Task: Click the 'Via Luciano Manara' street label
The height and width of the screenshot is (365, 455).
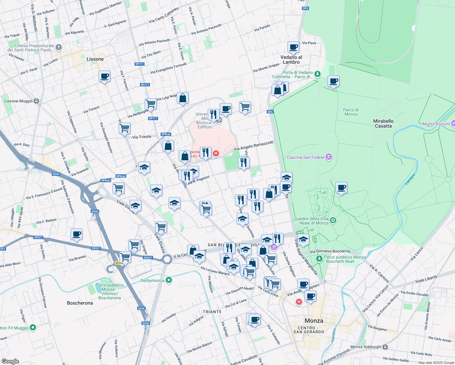Action: 215,271
